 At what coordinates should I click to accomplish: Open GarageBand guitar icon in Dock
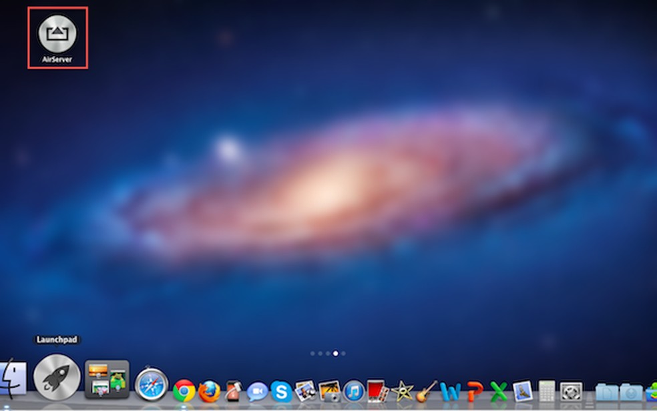(x=427, y=392)
